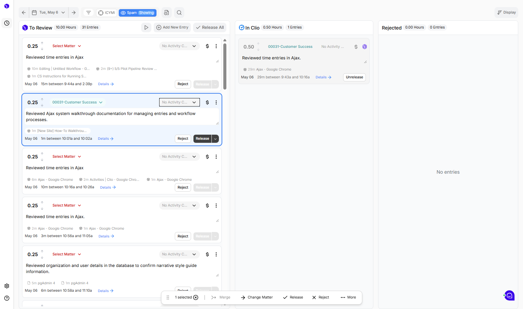Click Unrelease on the In Clio entry
The width and height of the screenshot is (523, 309).
354,77
